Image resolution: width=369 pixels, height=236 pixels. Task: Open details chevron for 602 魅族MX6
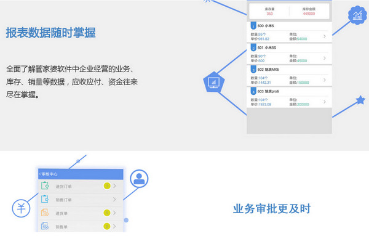[x=325, y=80]
